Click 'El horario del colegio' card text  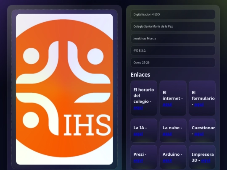(x=144, y=96)
